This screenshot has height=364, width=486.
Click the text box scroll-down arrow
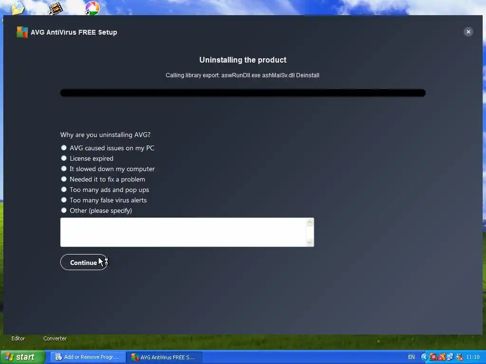point(309,242)
